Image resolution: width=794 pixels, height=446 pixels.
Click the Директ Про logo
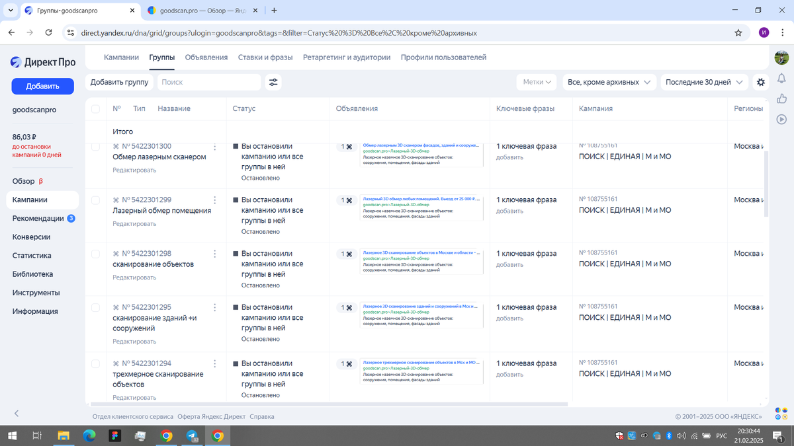43,62
